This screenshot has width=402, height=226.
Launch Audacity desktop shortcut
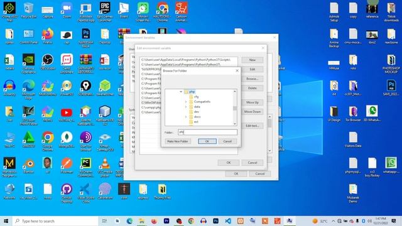9,88
